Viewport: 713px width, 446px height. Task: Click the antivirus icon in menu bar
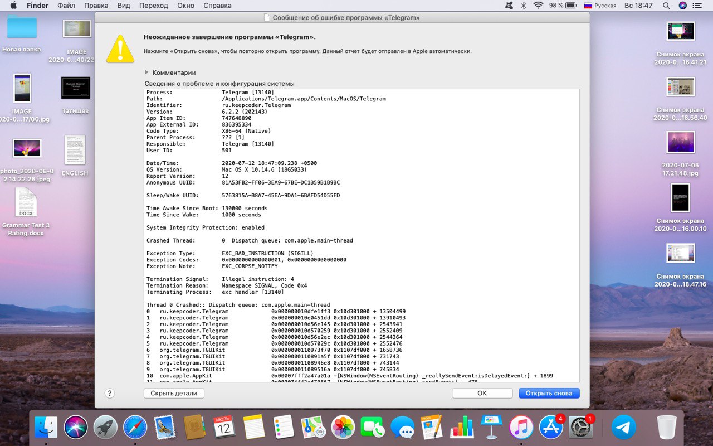[x=509, y=6]
